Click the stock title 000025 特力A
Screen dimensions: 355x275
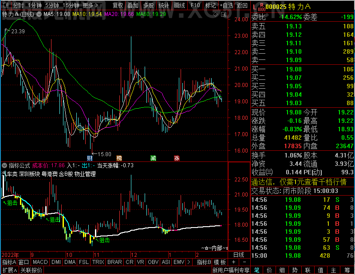click(288, 7)
